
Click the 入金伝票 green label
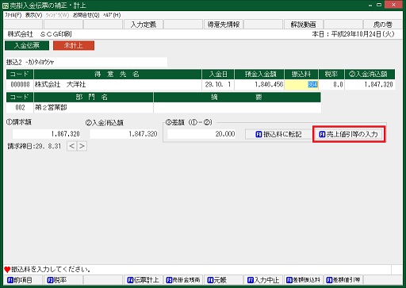pyautogui.click(x=27, y=45)
